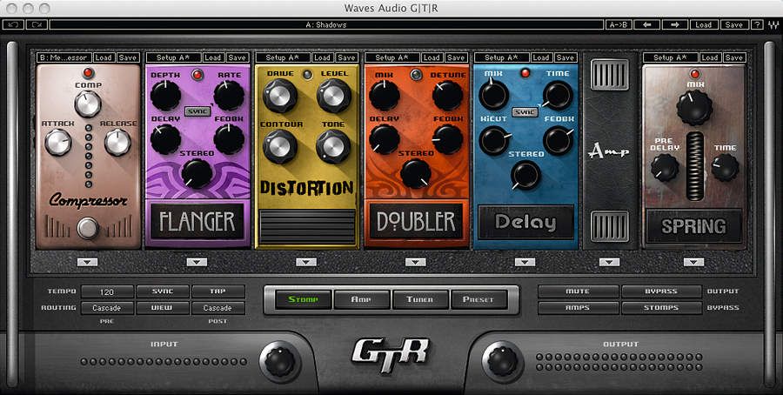Click the redo arrow in top toolbar

[x=37, y=24]
